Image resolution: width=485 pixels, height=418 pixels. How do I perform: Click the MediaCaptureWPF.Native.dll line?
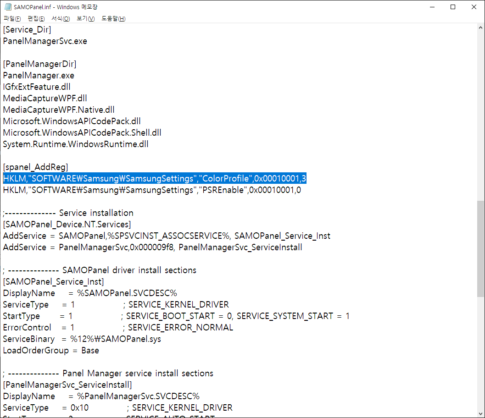tap(59, 110)
